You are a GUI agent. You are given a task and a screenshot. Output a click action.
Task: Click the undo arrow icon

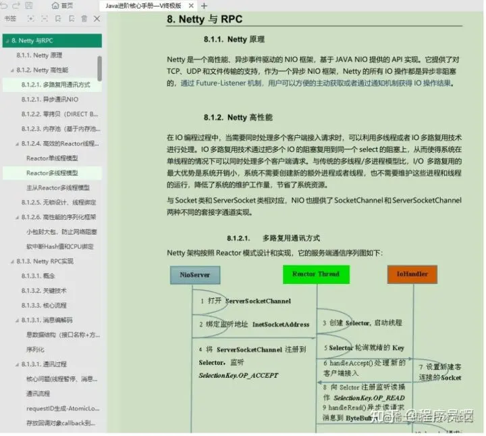click(x=3, y=5)
